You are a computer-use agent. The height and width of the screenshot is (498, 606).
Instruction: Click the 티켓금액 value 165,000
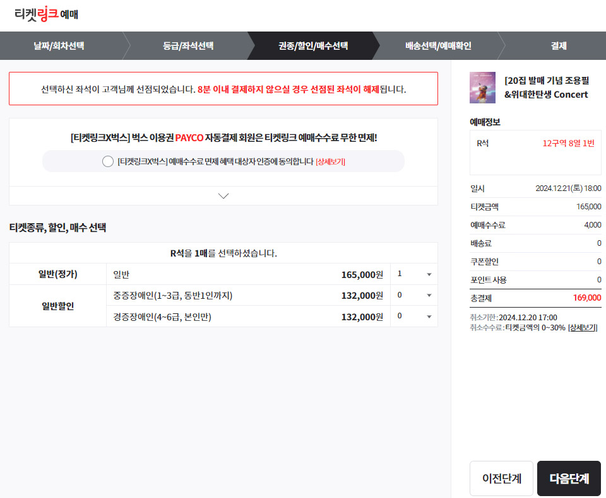point(588,207)
